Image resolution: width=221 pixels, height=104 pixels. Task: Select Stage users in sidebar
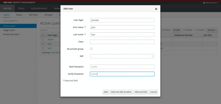[9, 30]
